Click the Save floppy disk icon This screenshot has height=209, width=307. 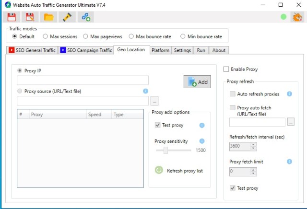click(x=12, y=17)
